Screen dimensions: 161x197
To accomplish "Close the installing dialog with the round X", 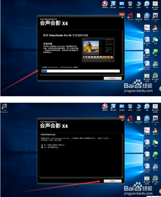I will click(122, 17).
